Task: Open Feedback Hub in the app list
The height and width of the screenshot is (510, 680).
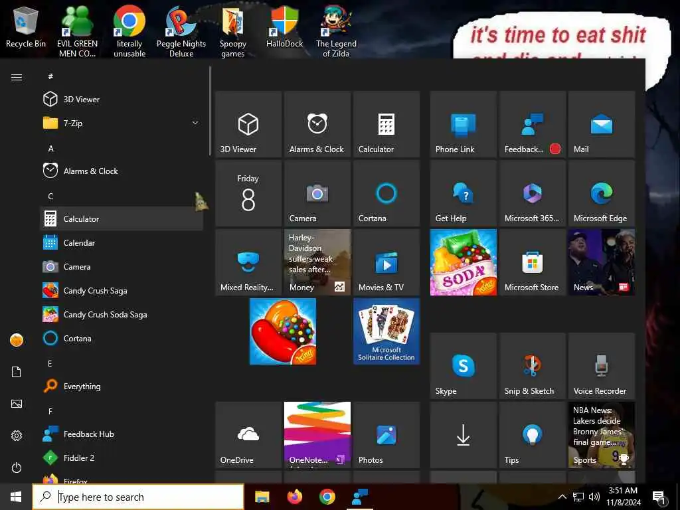Action: [x=122, y=434]
